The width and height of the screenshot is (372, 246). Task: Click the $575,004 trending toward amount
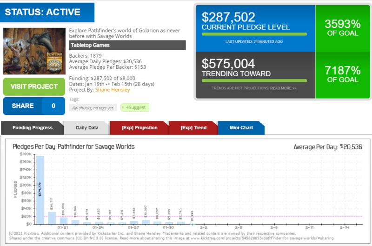[228, 64]
